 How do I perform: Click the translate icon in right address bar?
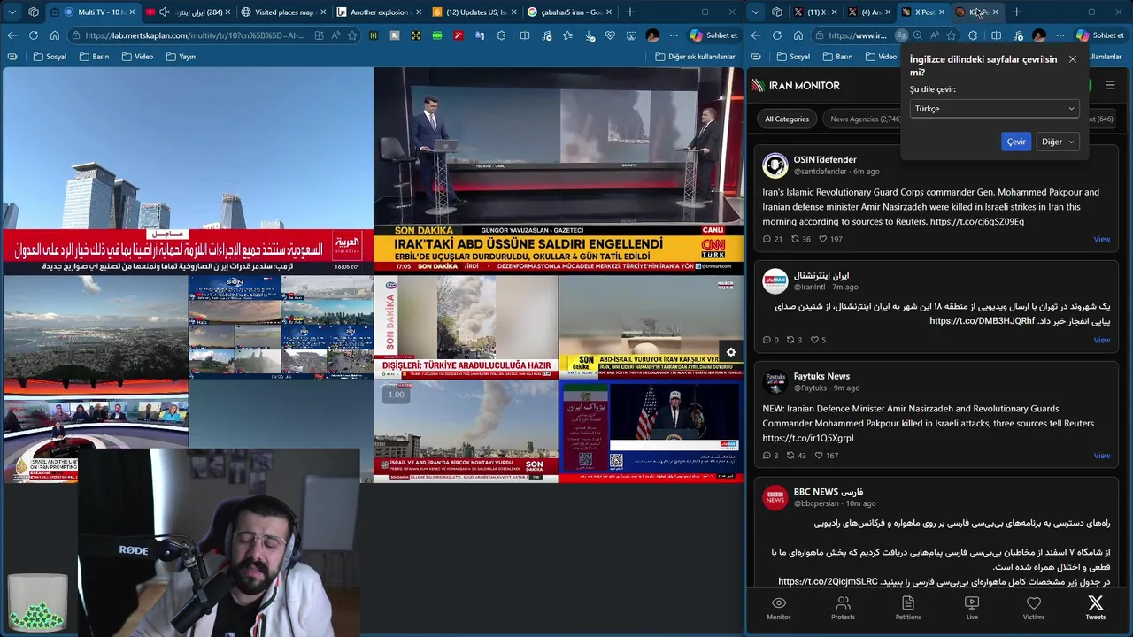point(901,35)
